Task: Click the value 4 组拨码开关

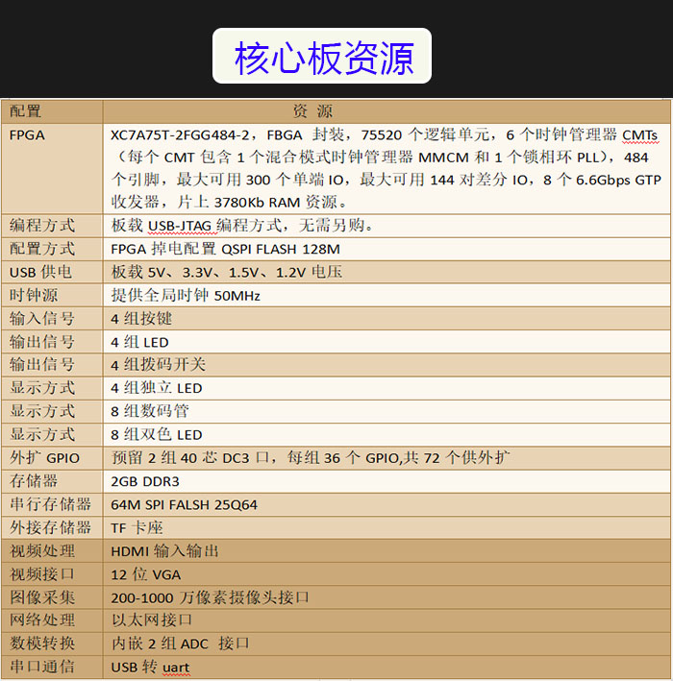Action: [x=158, y=365]
